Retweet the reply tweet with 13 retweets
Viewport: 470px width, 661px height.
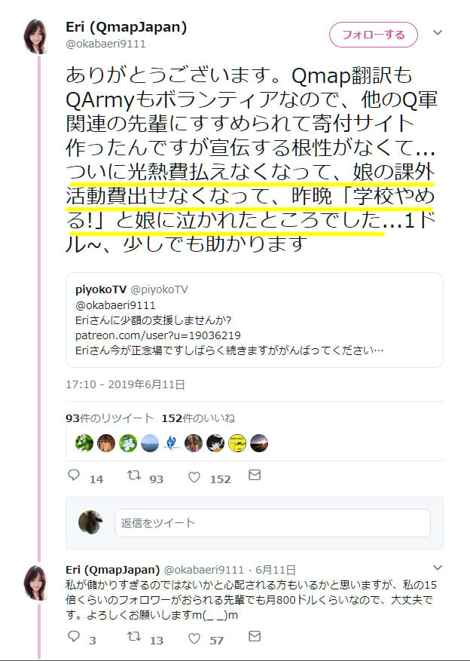[x=134, y=637]
